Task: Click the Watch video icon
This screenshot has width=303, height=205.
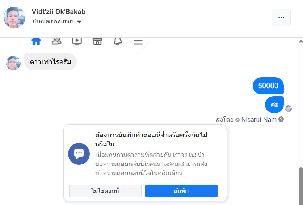Action: coord(77,41)
